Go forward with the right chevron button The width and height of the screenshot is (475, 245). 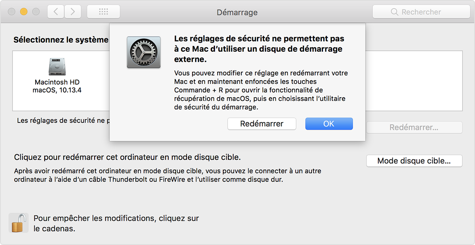pos(72,12)
